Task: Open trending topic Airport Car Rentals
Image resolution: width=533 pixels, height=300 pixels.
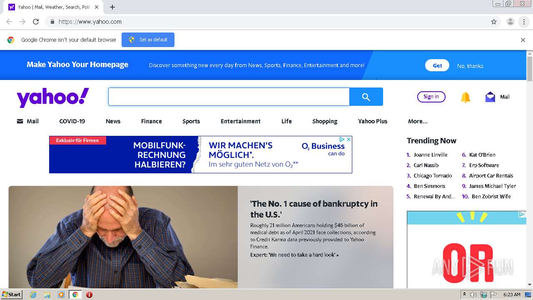Action: pyautogui.click(x=491, y=175)
